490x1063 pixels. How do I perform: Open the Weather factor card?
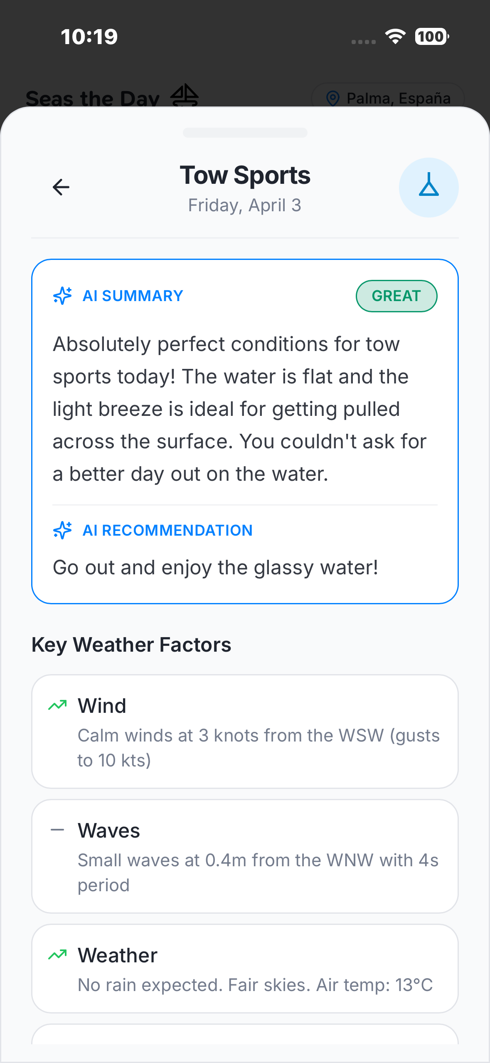(x=245, y=969)
